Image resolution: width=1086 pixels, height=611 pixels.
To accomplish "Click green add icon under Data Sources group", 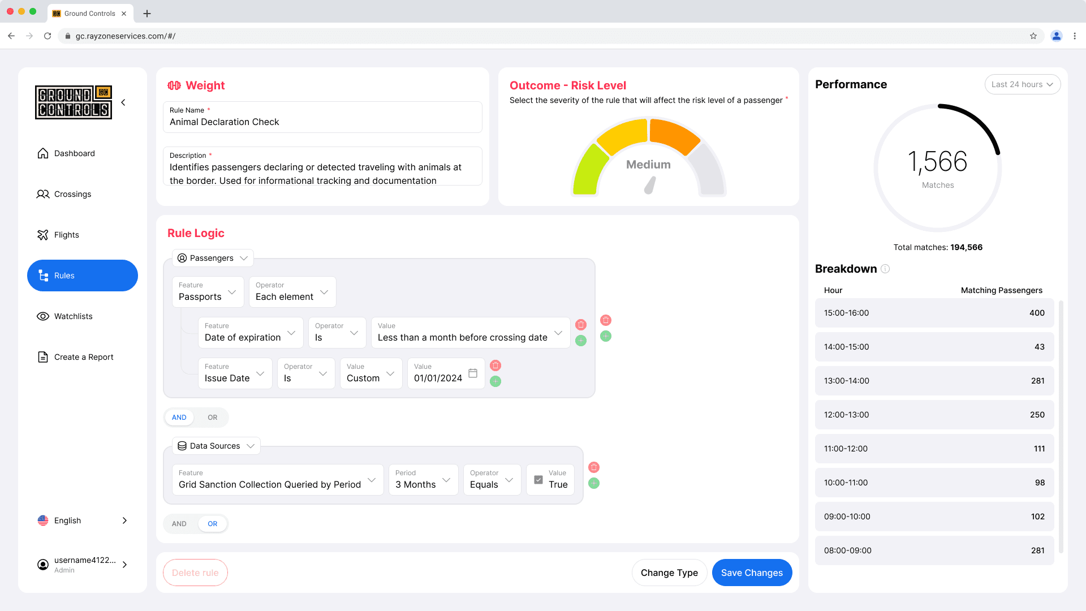I will pos(594,483).
